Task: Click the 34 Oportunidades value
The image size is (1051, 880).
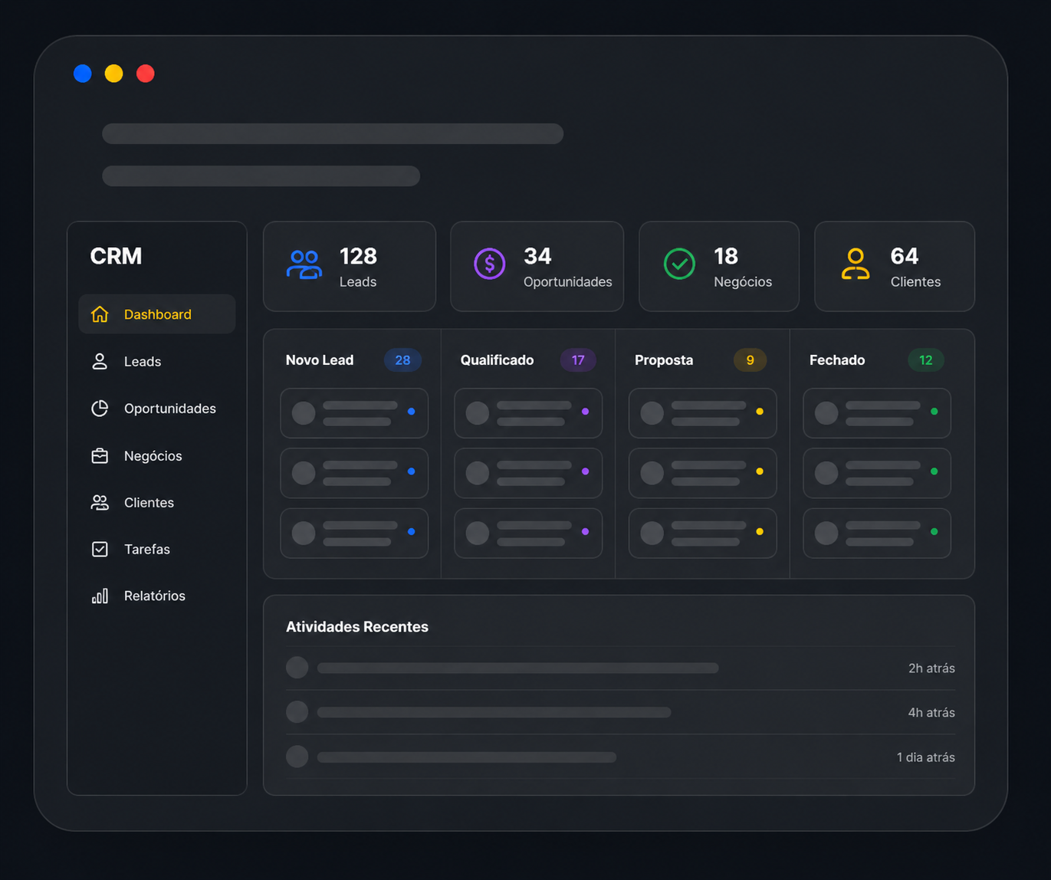Action: pyautogui.click(x=537, y=256)
